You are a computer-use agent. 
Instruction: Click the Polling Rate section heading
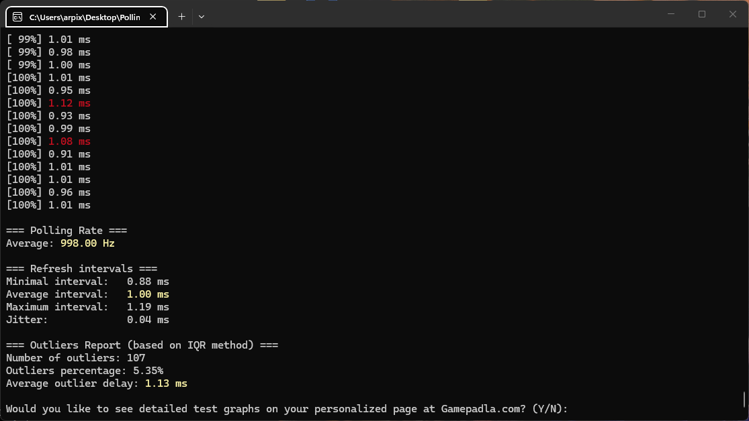click(67, 231)
